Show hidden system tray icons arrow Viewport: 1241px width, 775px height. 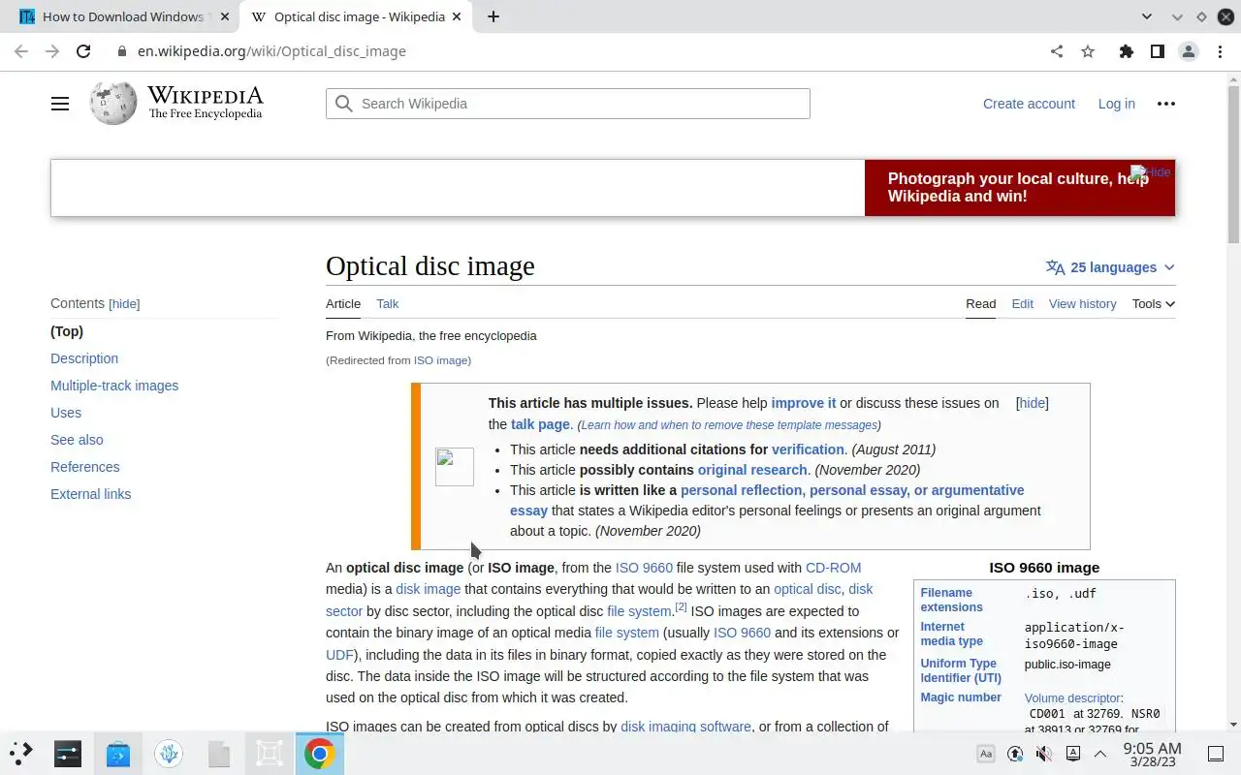coord(1100,754)
